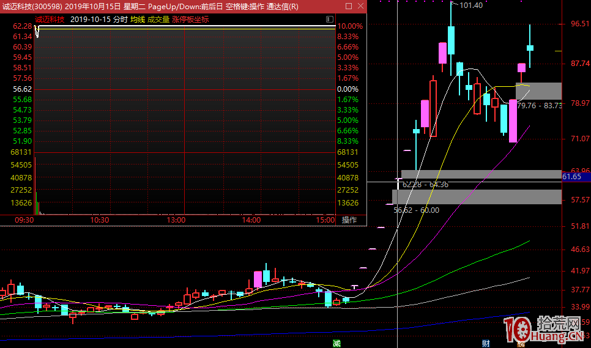This screenshot has height=348, width=591.
Task: Click the 101.40 high price label
Action: 470,6
